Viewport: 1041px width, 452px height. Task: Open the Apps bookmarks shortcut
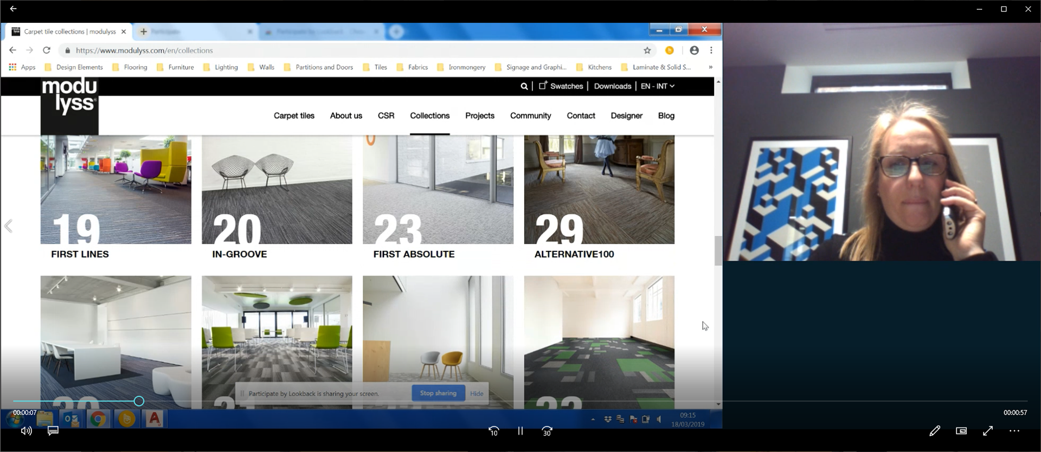tap(22, 67)
